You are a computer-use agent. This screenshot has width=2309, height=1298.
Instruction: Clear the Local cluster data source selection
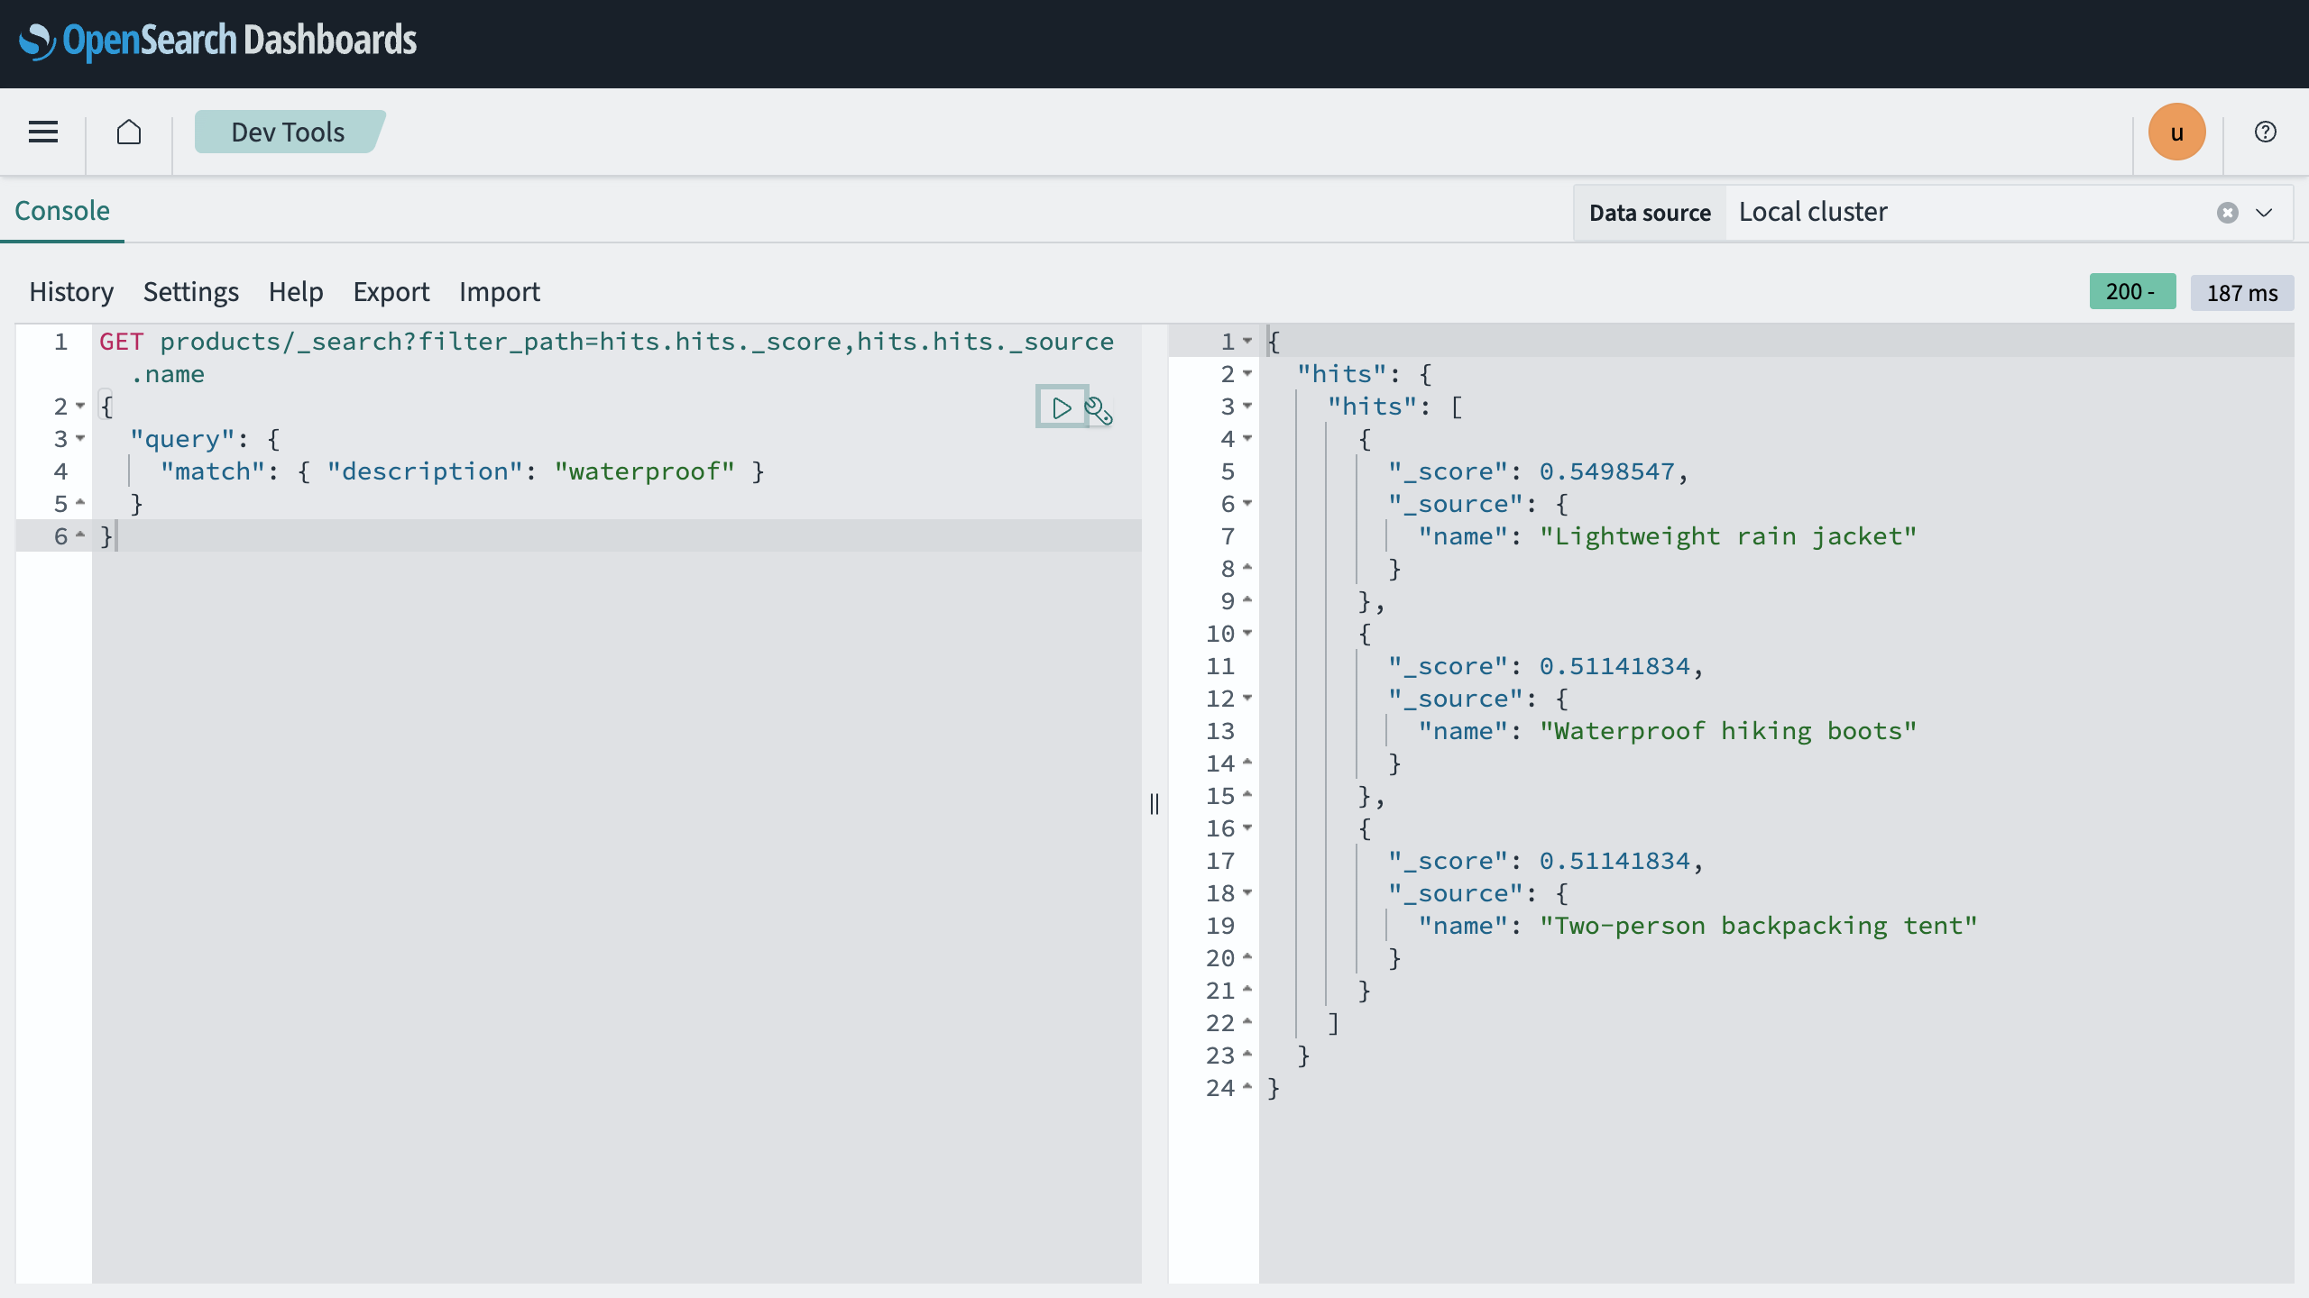pos(2228,213)
